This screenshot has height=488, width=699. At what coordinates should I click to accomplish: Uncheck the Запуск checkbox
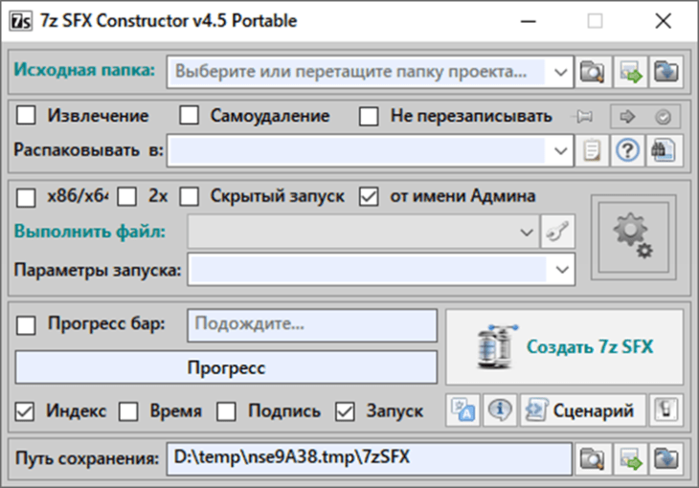[345, 411]
